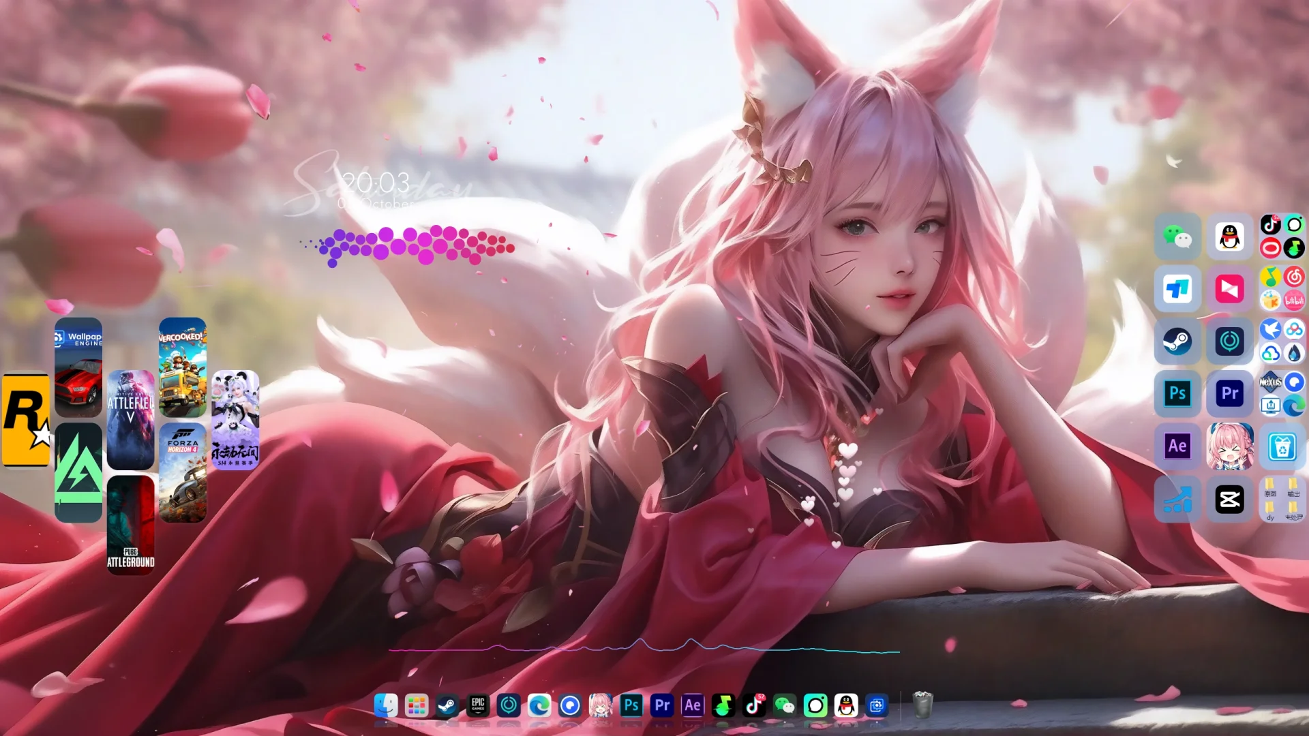1309x736 pixels.
Task: Open CapCut tile on right panel
Action: click(1230, 499)
